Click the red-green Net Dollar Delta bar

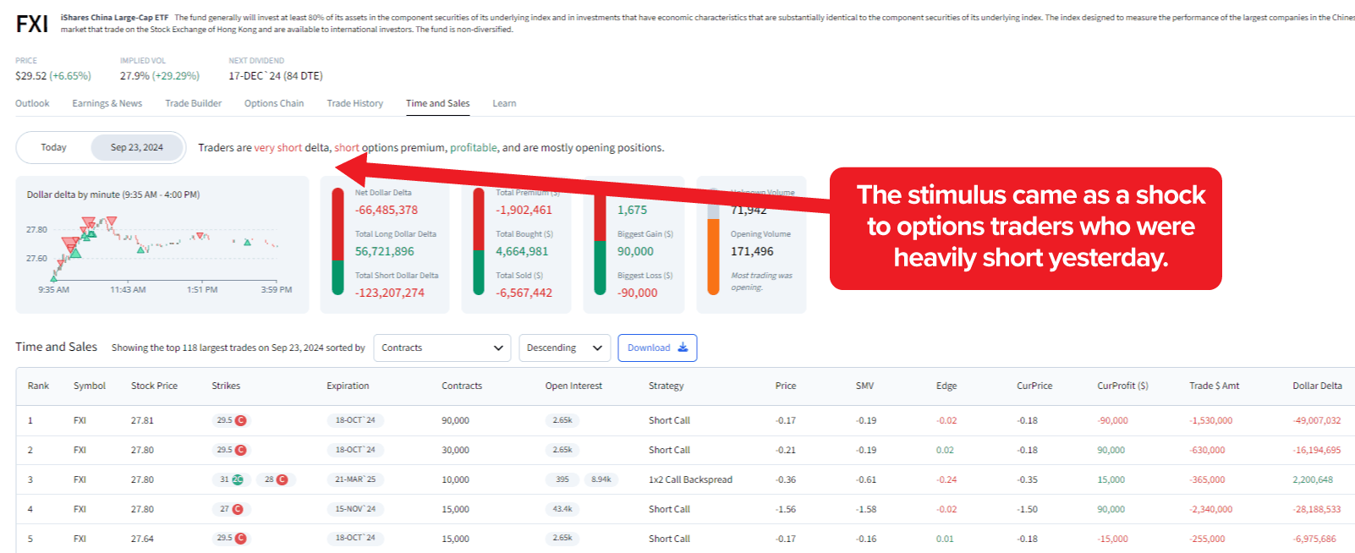click(337, 241)
